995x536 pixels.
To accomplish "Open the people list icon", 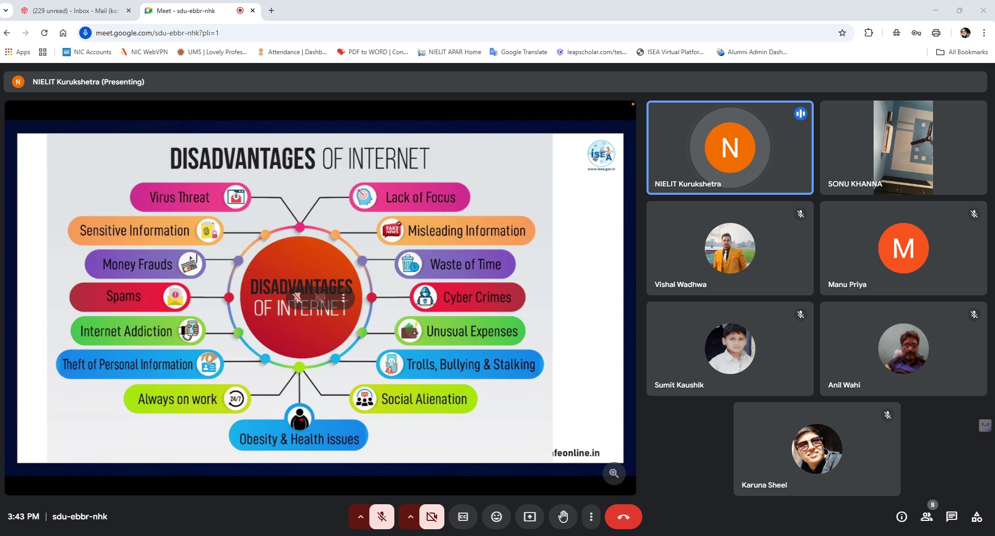I will [x=926, y=517].
